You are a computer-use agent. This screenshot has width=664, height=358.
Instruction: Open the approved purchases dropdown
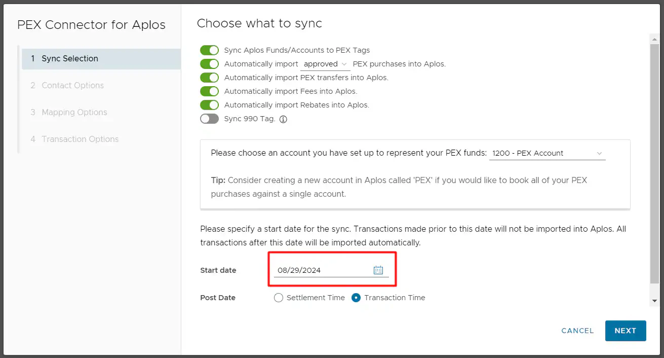click(x=325, y=64)
